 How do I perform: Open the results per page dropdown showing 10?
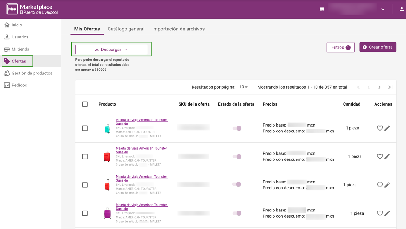pos(243,87)
